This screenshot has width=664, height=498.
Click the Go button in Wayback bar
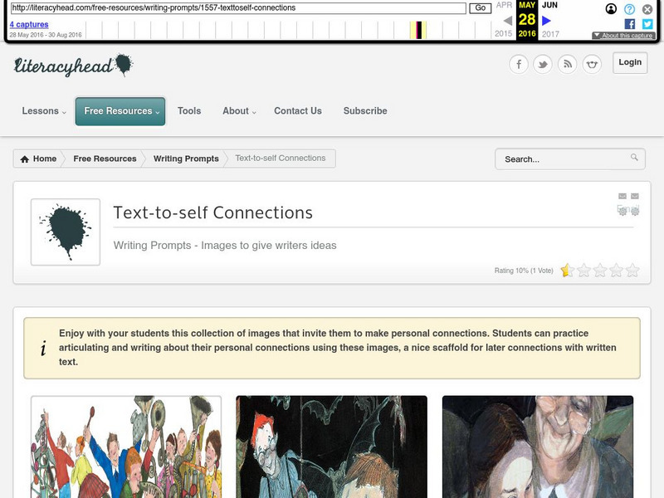tap(481, 8)
